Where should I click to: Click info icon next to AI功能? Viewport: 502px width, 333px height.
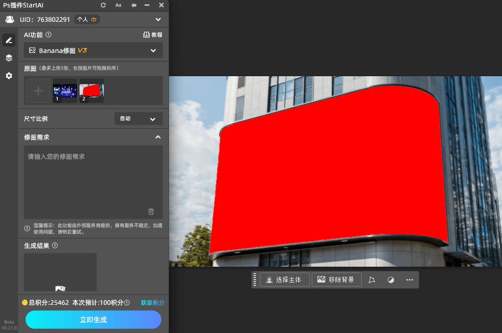click(x=48, y=35)
